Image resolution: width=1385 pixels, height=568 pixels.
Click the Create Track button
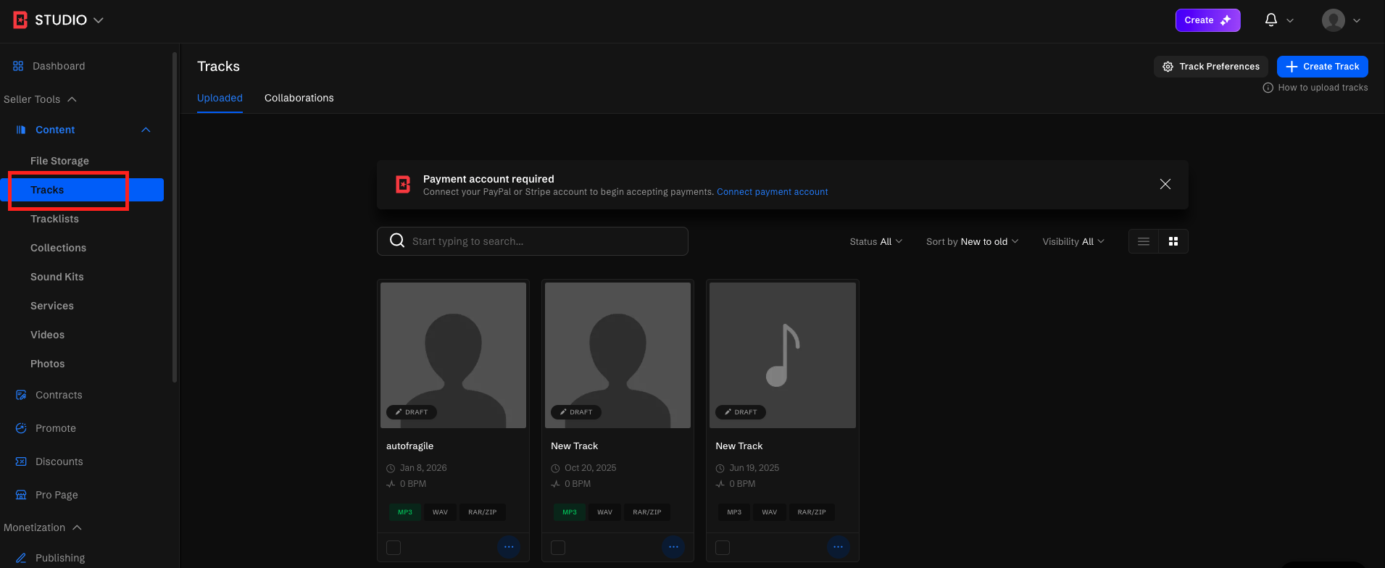click(1322, 67)
